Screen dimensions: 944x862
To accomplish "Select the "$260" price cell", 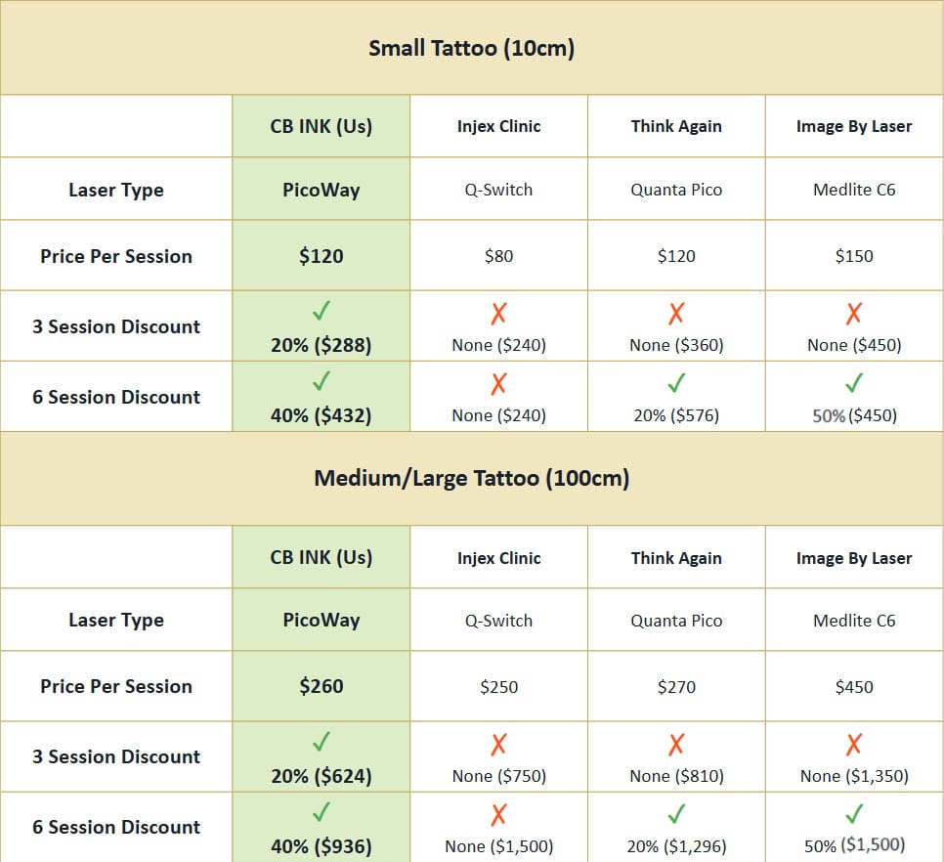I will tap(322, 686).
